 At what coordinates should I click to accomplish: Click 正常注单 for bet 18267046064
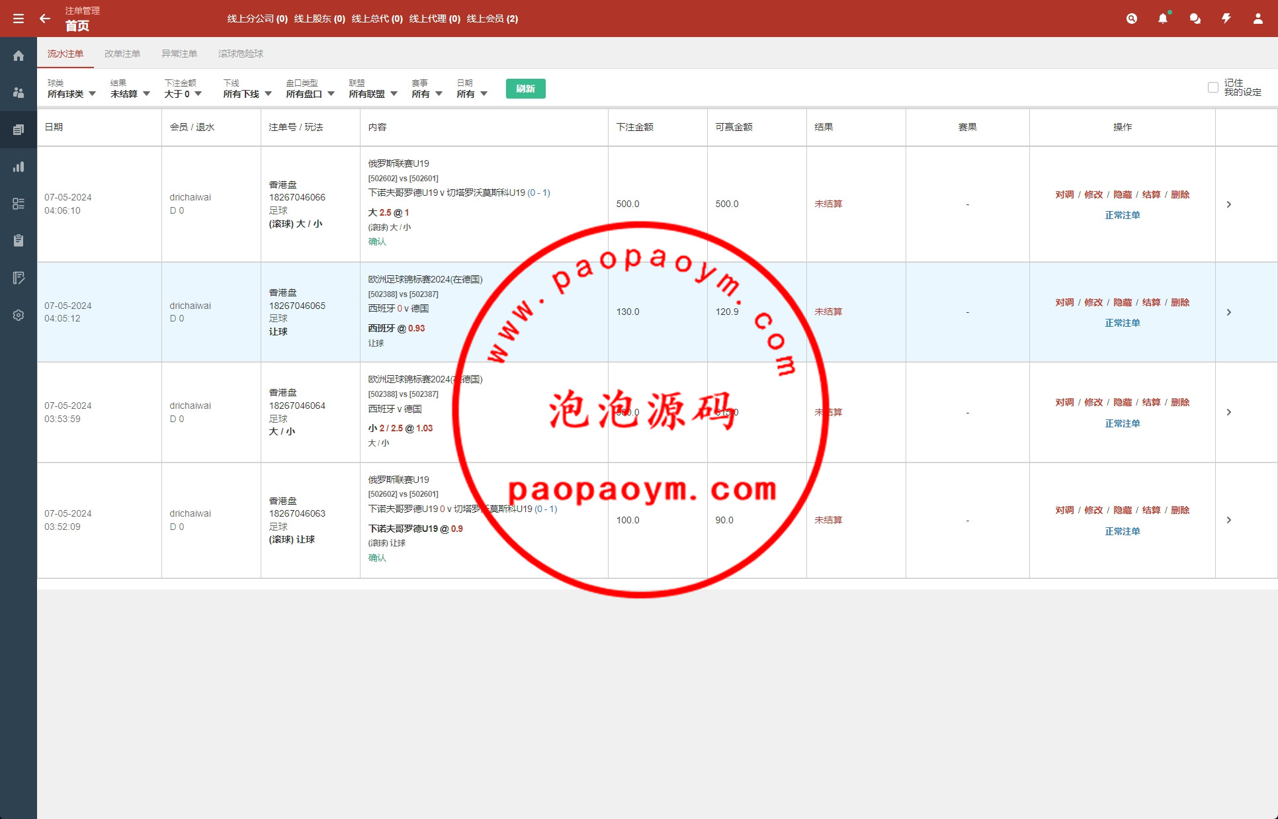click(x=1122, y=423)
